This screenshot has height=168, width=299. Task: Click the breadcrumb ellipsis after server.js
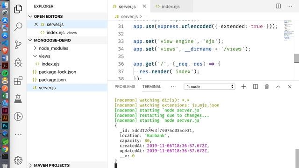[x=145, y=17]
